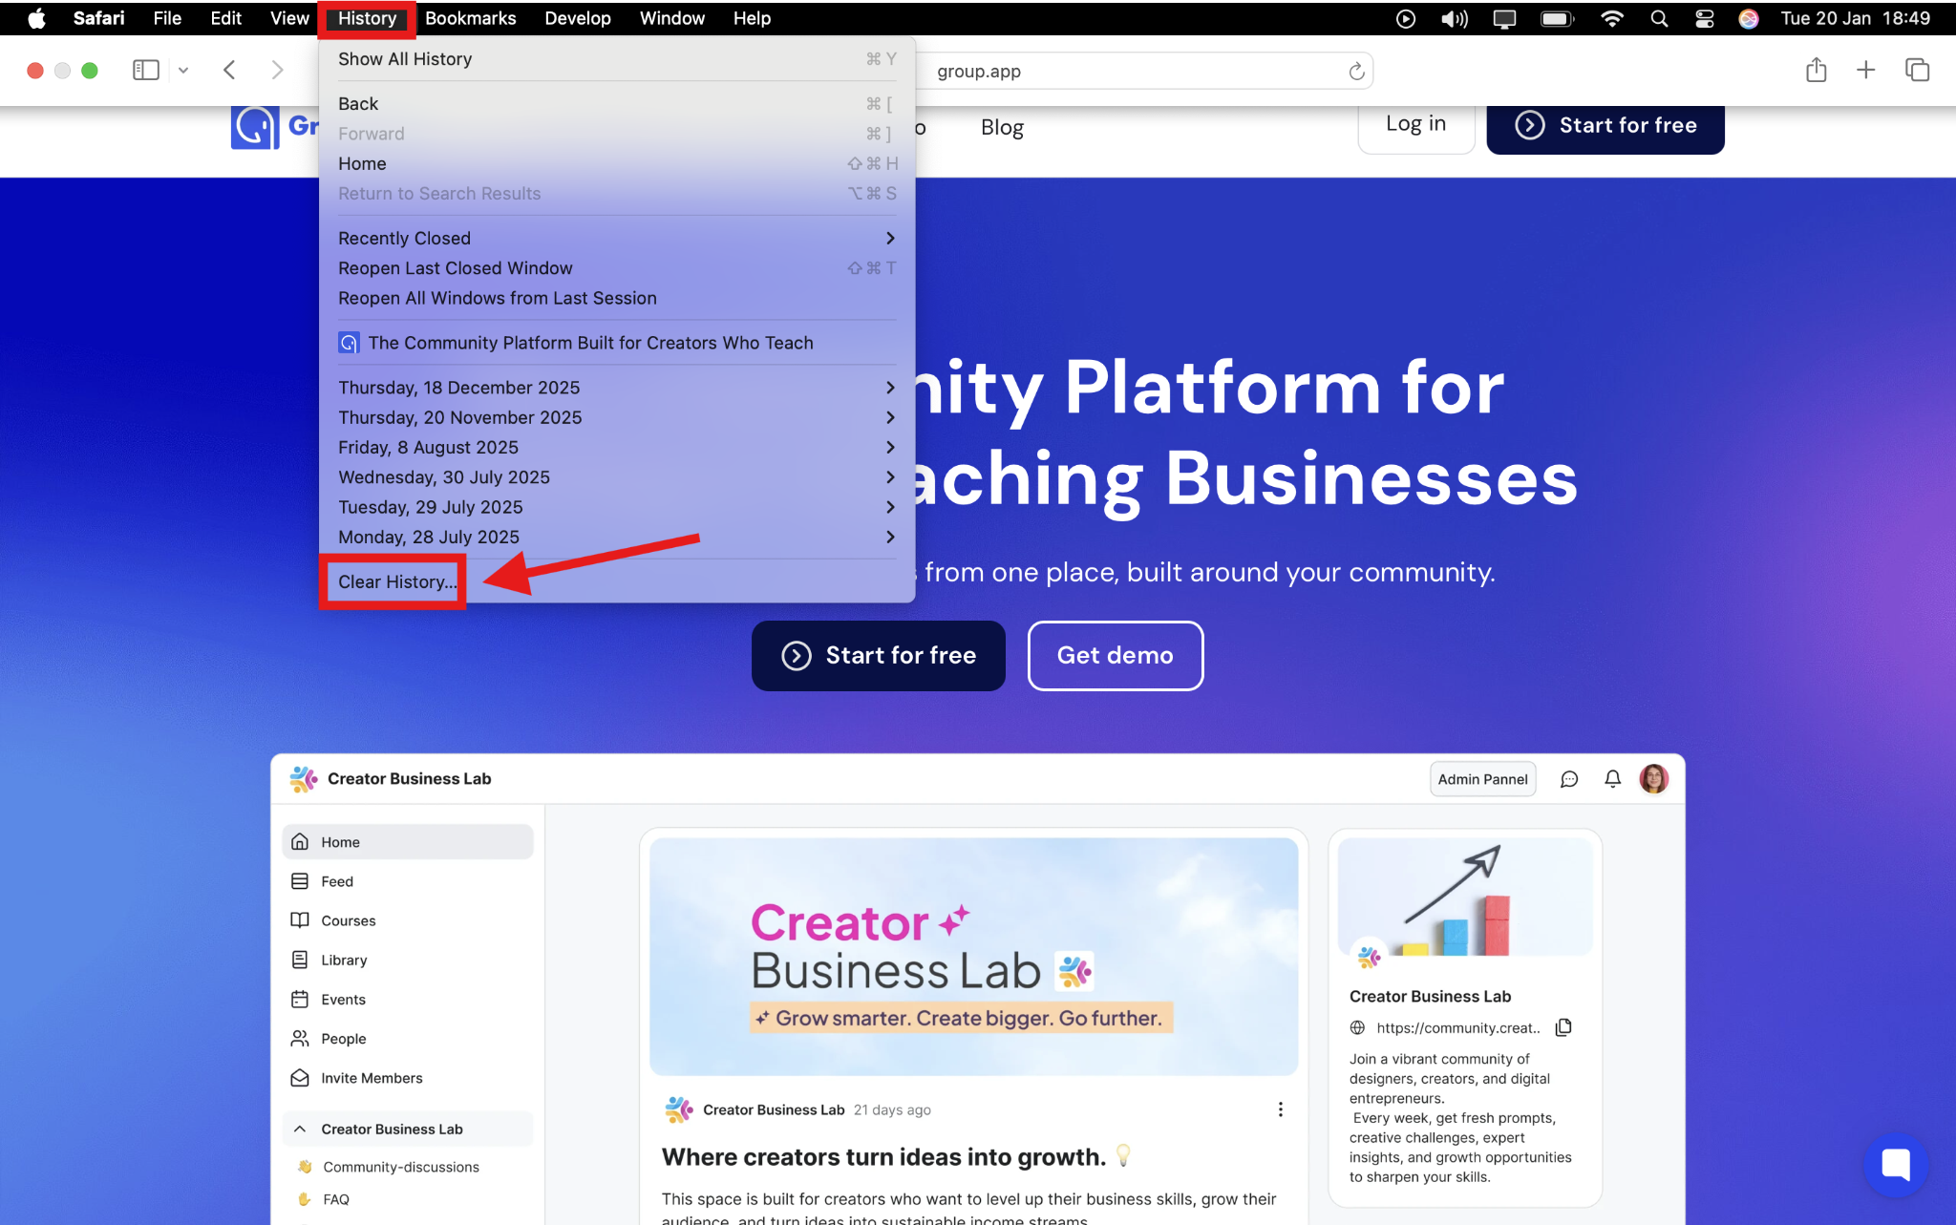The width and height of the screenshot is (1956, 1225).
Task: Open the Share icon in Safari toolbar
Action: (1816, 70)
